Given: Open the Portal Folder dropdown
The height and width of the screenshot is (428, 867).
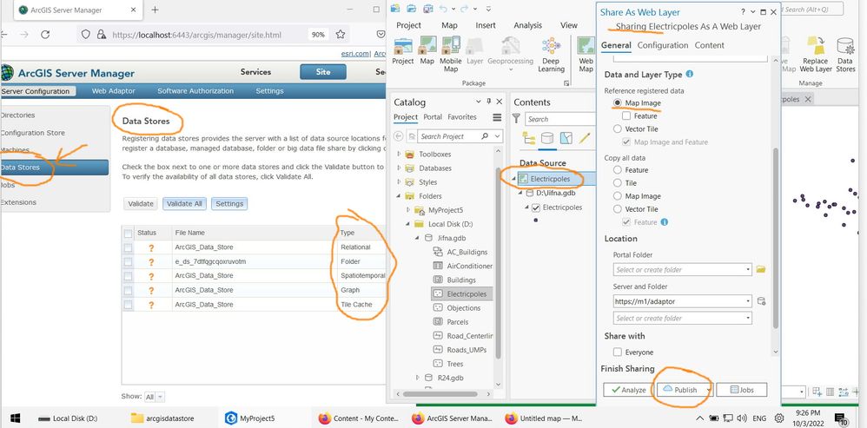Looking at the screenshot, I should click(x=748, y=269).
